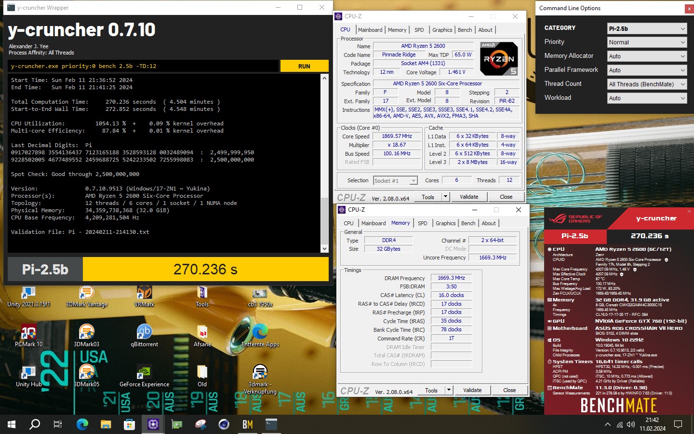
Task: Open Afsane desktop folder
Action: (202, 336)
